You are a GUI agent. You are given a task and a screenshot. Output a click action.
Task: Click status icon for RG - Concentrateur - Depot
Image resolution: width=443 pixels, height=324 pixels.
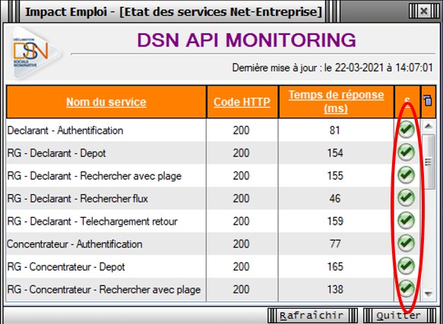pos(407,266)
